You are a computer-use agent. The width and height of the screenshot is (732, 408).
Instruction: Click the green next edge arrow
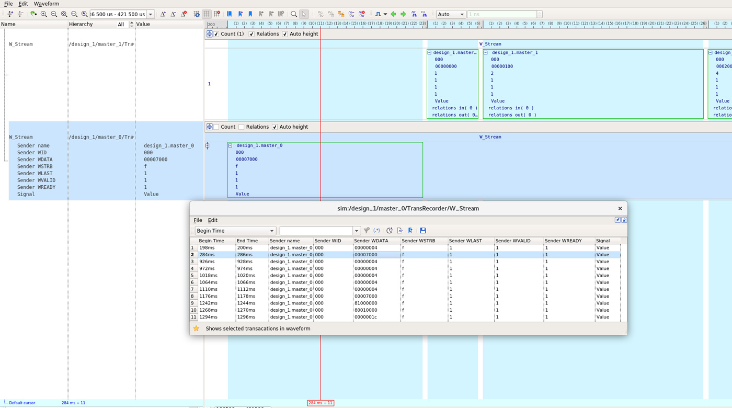403,14
